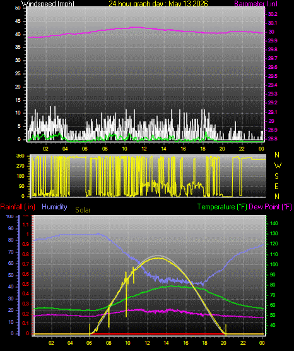Select the 29.5 barometer scale value
Image resolution: width=294 pixels, height=351 pixels.
click(273, 76)
